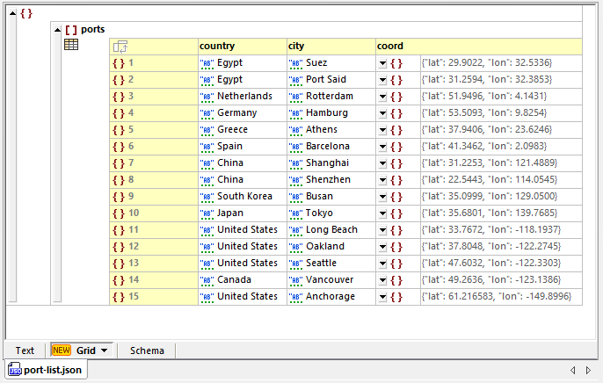This screenshot has height=383, width=603.
Task: Click the root object braces icon
Action: pos(26,13)
